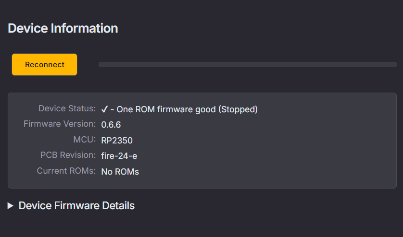
Task: Click the (Stopped) text in device status
Action: click(238, 109)
